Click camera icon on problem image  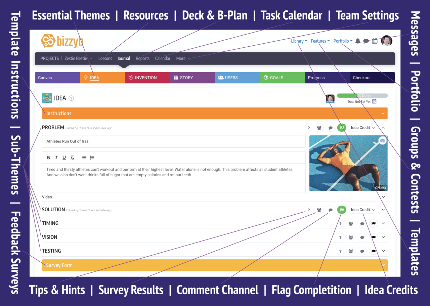pos(382,140)
